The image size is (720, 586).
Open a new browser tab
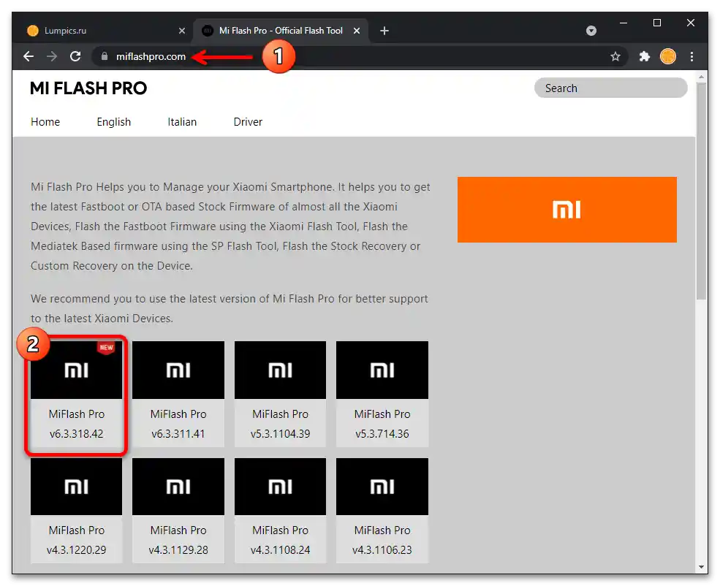coord(384,31)
